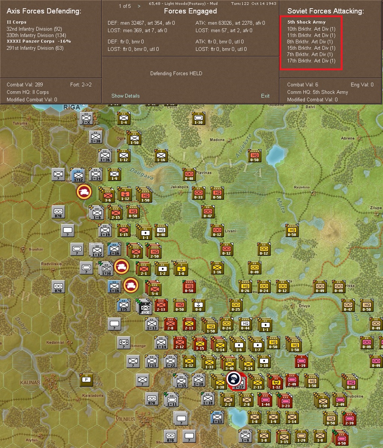Click the Comm HQ: 5th Shock Army line

pyautogui.click(x=318, y=92)
